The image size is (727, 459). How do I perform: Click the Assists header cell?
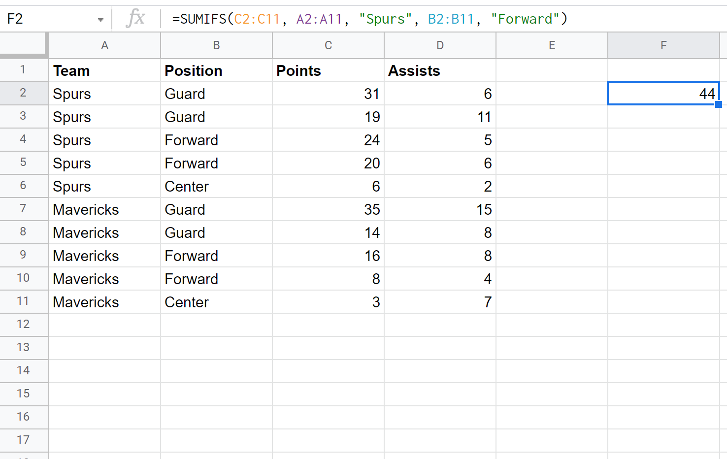point(440,70)
